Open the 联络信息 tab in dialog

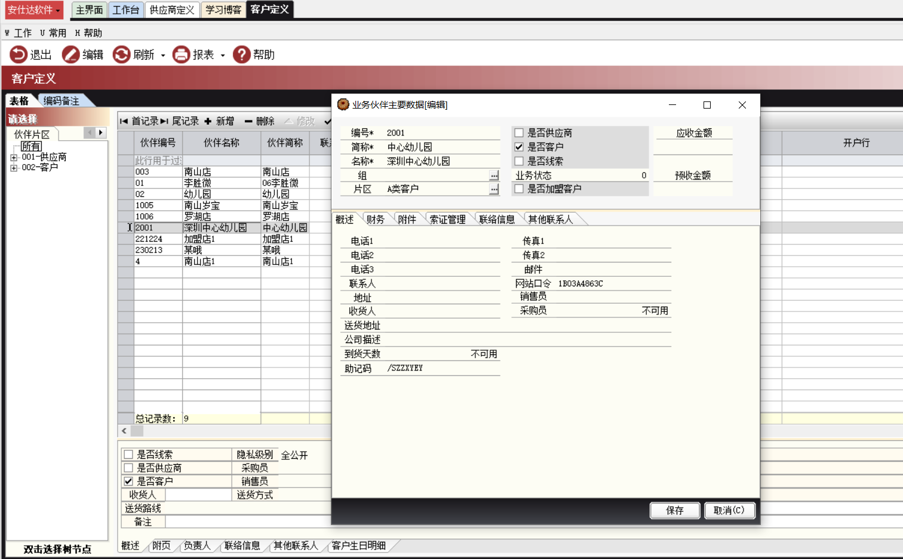[x=497, y=220]
